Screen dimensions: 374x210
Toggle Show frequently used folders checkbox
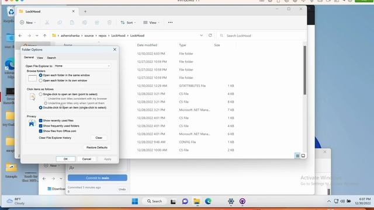click(40, 126)
